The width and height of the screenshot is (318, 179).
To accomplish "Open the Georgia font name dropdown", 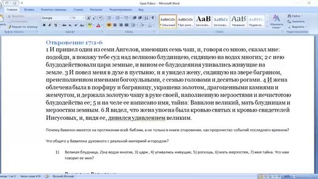I will coord(70,18).
